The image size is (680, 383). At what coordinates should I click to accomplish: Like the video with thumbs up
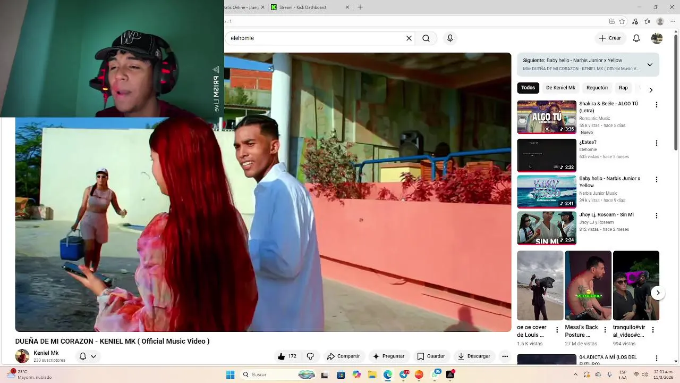point(287,356)
